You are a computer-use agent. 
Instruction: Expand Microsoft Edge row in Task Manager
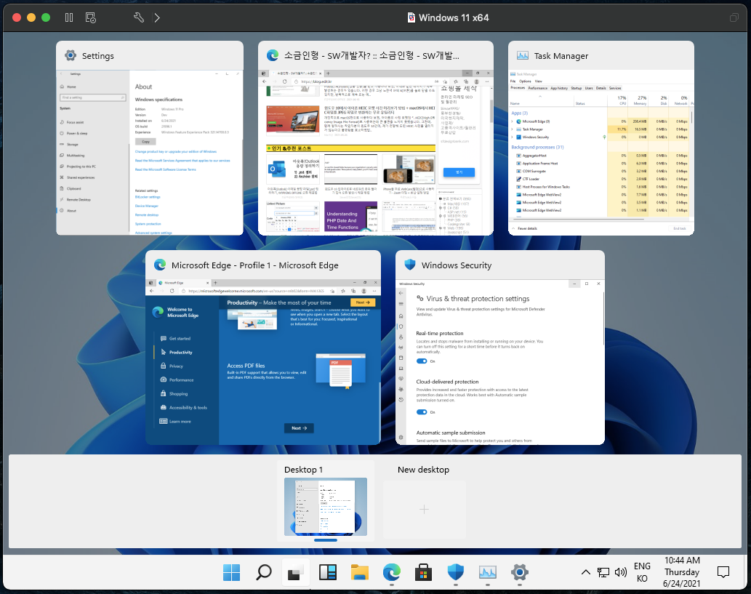click(513, 121)
